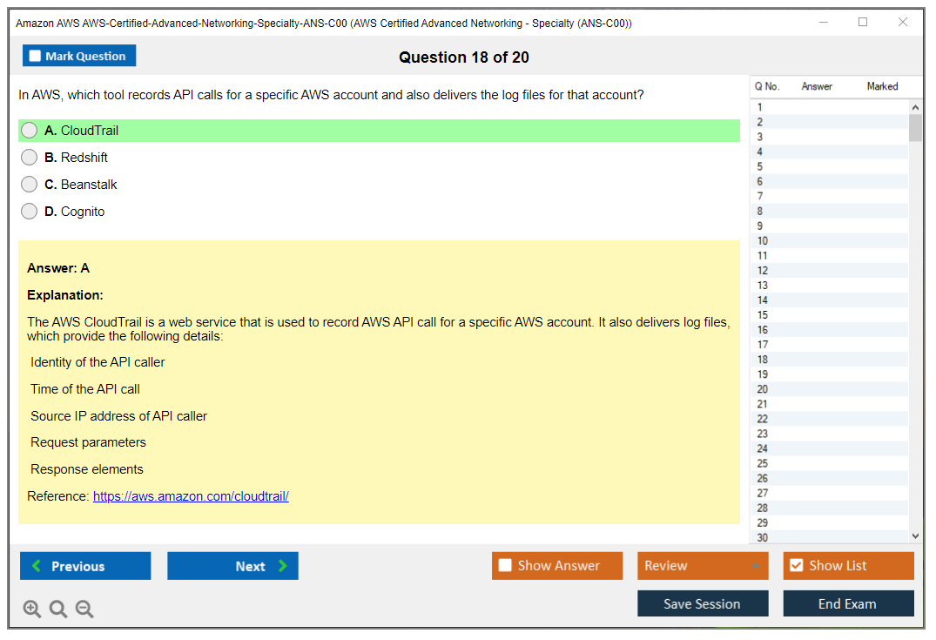Image resolution: width=936 pixels, height=640 pixels.
Task: Check the Mark Question checkbox
Action: pyautogui.click(x=36, y=57)
